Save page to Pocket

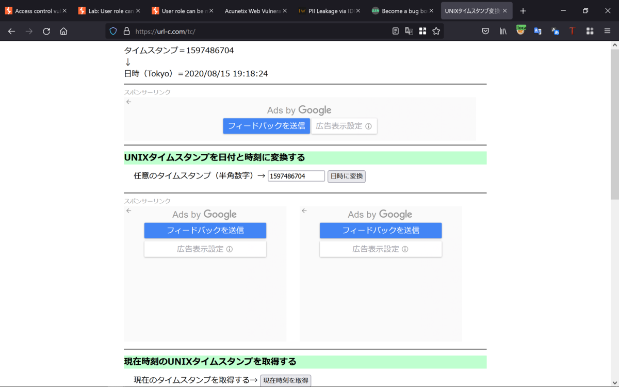click(485, 31)
